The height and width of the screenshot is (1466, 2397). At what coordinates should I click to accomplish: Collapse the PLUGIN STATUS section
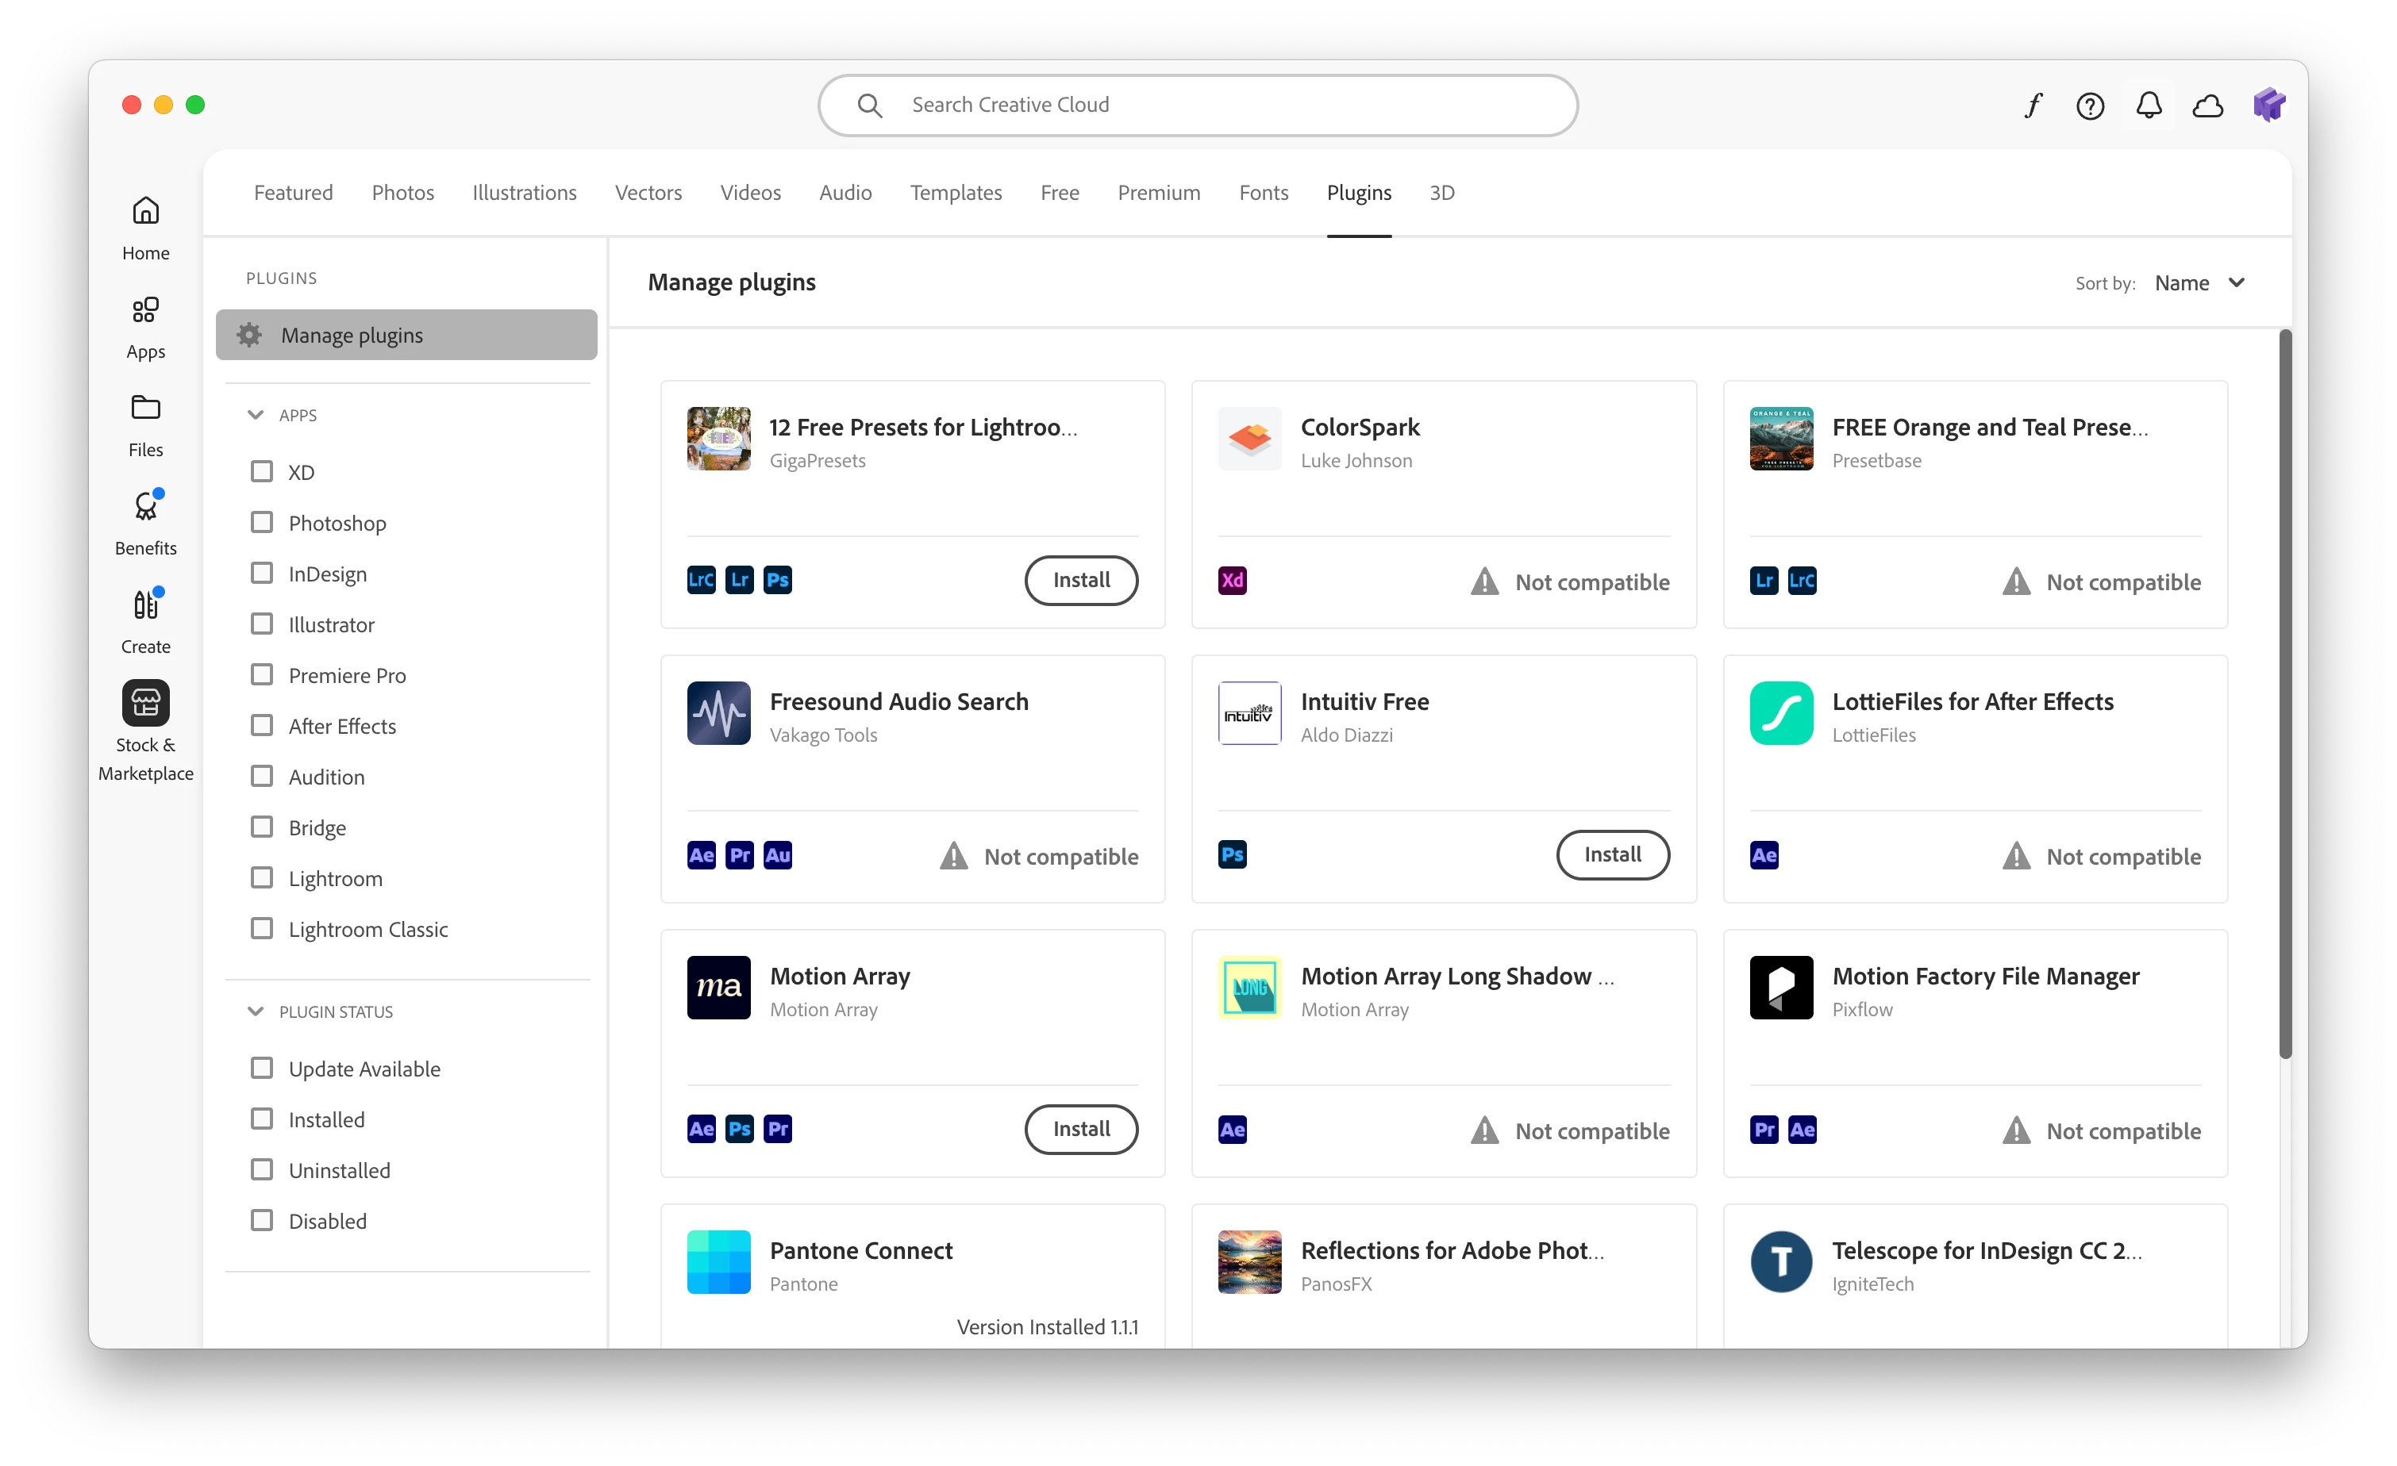pos(256,1011)
